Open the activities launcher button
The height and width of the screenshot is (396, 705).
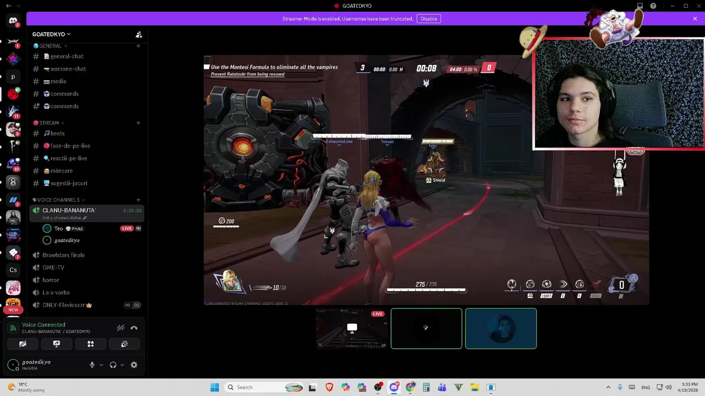click(90, 344)
